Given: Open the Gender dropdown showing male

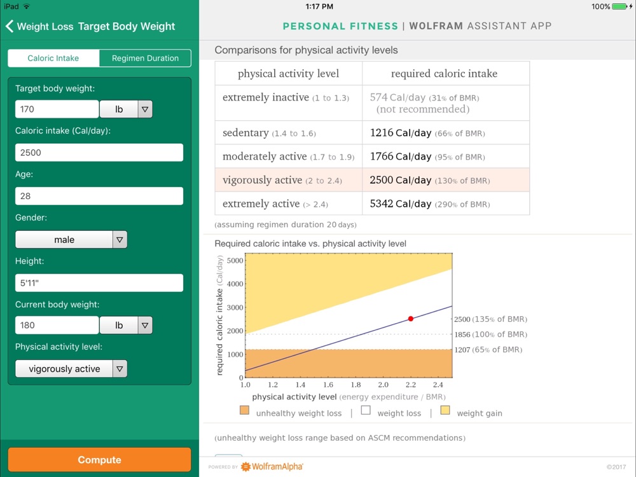Looking at the screenshot, I should [x=71, y=240].
